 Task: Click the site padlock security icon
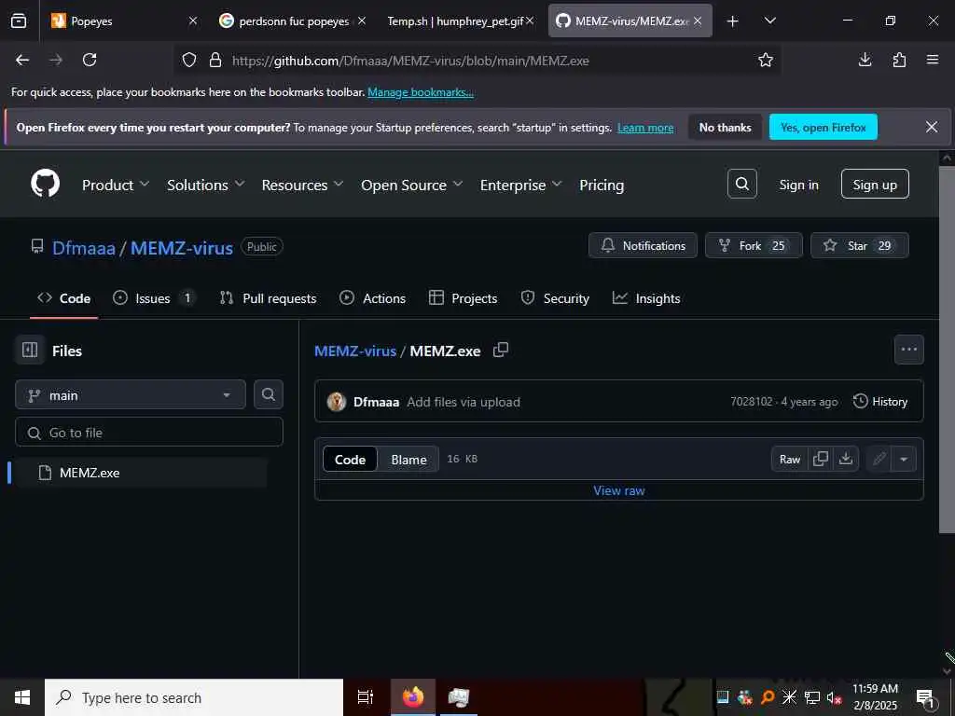[215, 60]
